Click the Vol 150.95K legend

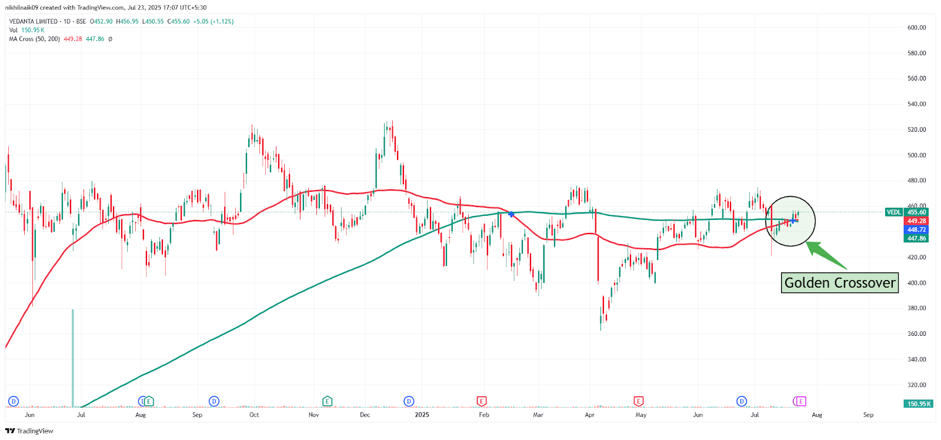(x=26, y=30)
